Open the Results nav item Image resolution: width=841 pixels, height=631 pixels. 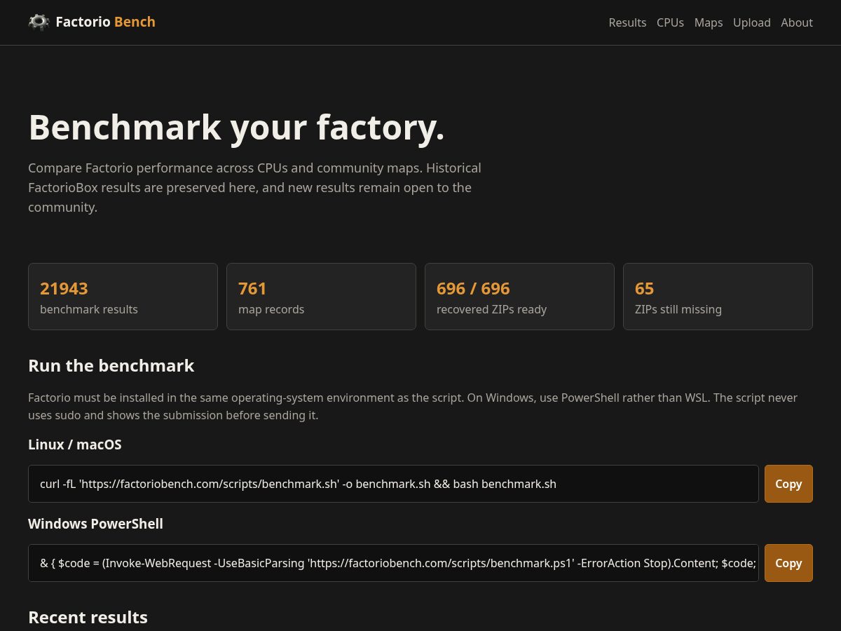[627, 22]
